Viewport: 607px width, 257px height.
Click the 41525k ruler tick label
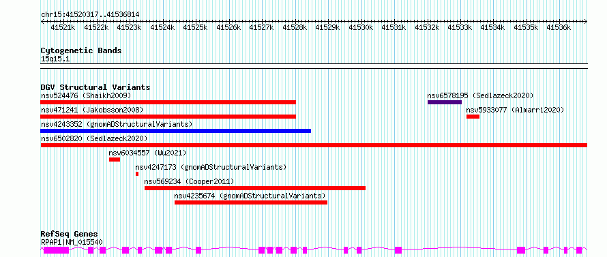[195, 28]
